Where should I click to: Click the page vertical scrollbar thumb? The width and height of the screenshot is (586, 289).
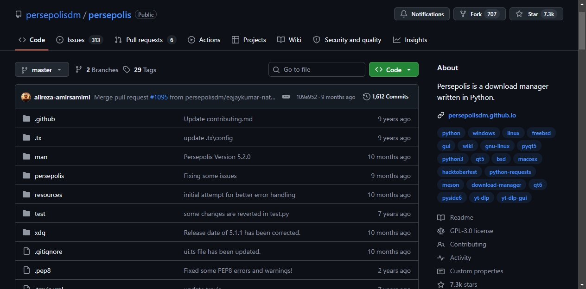[x=582, y=30]
